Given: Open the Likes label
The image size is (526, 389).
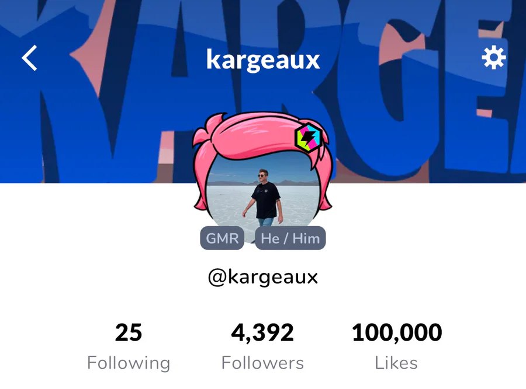Looking at the screenshot, I should pyautogui.click(x=396, y=363).
